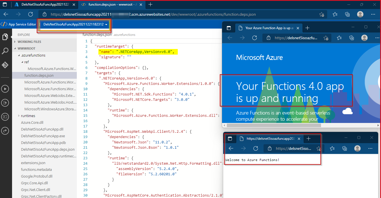The height and width of the screenshot is (198, 381).
Task: Refresh the Functions 4.0 app window
Action: [x=255, y=38]
